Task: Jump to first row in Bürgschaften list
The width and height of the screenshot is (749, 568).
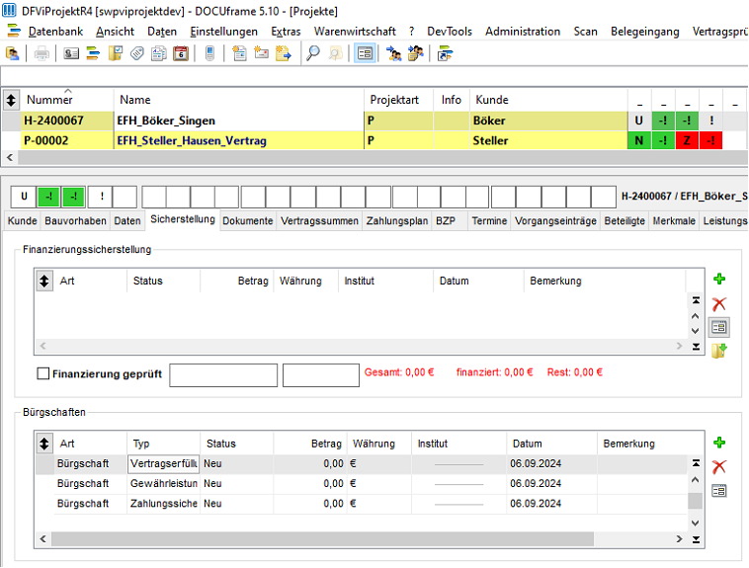Action: [696, 463]
